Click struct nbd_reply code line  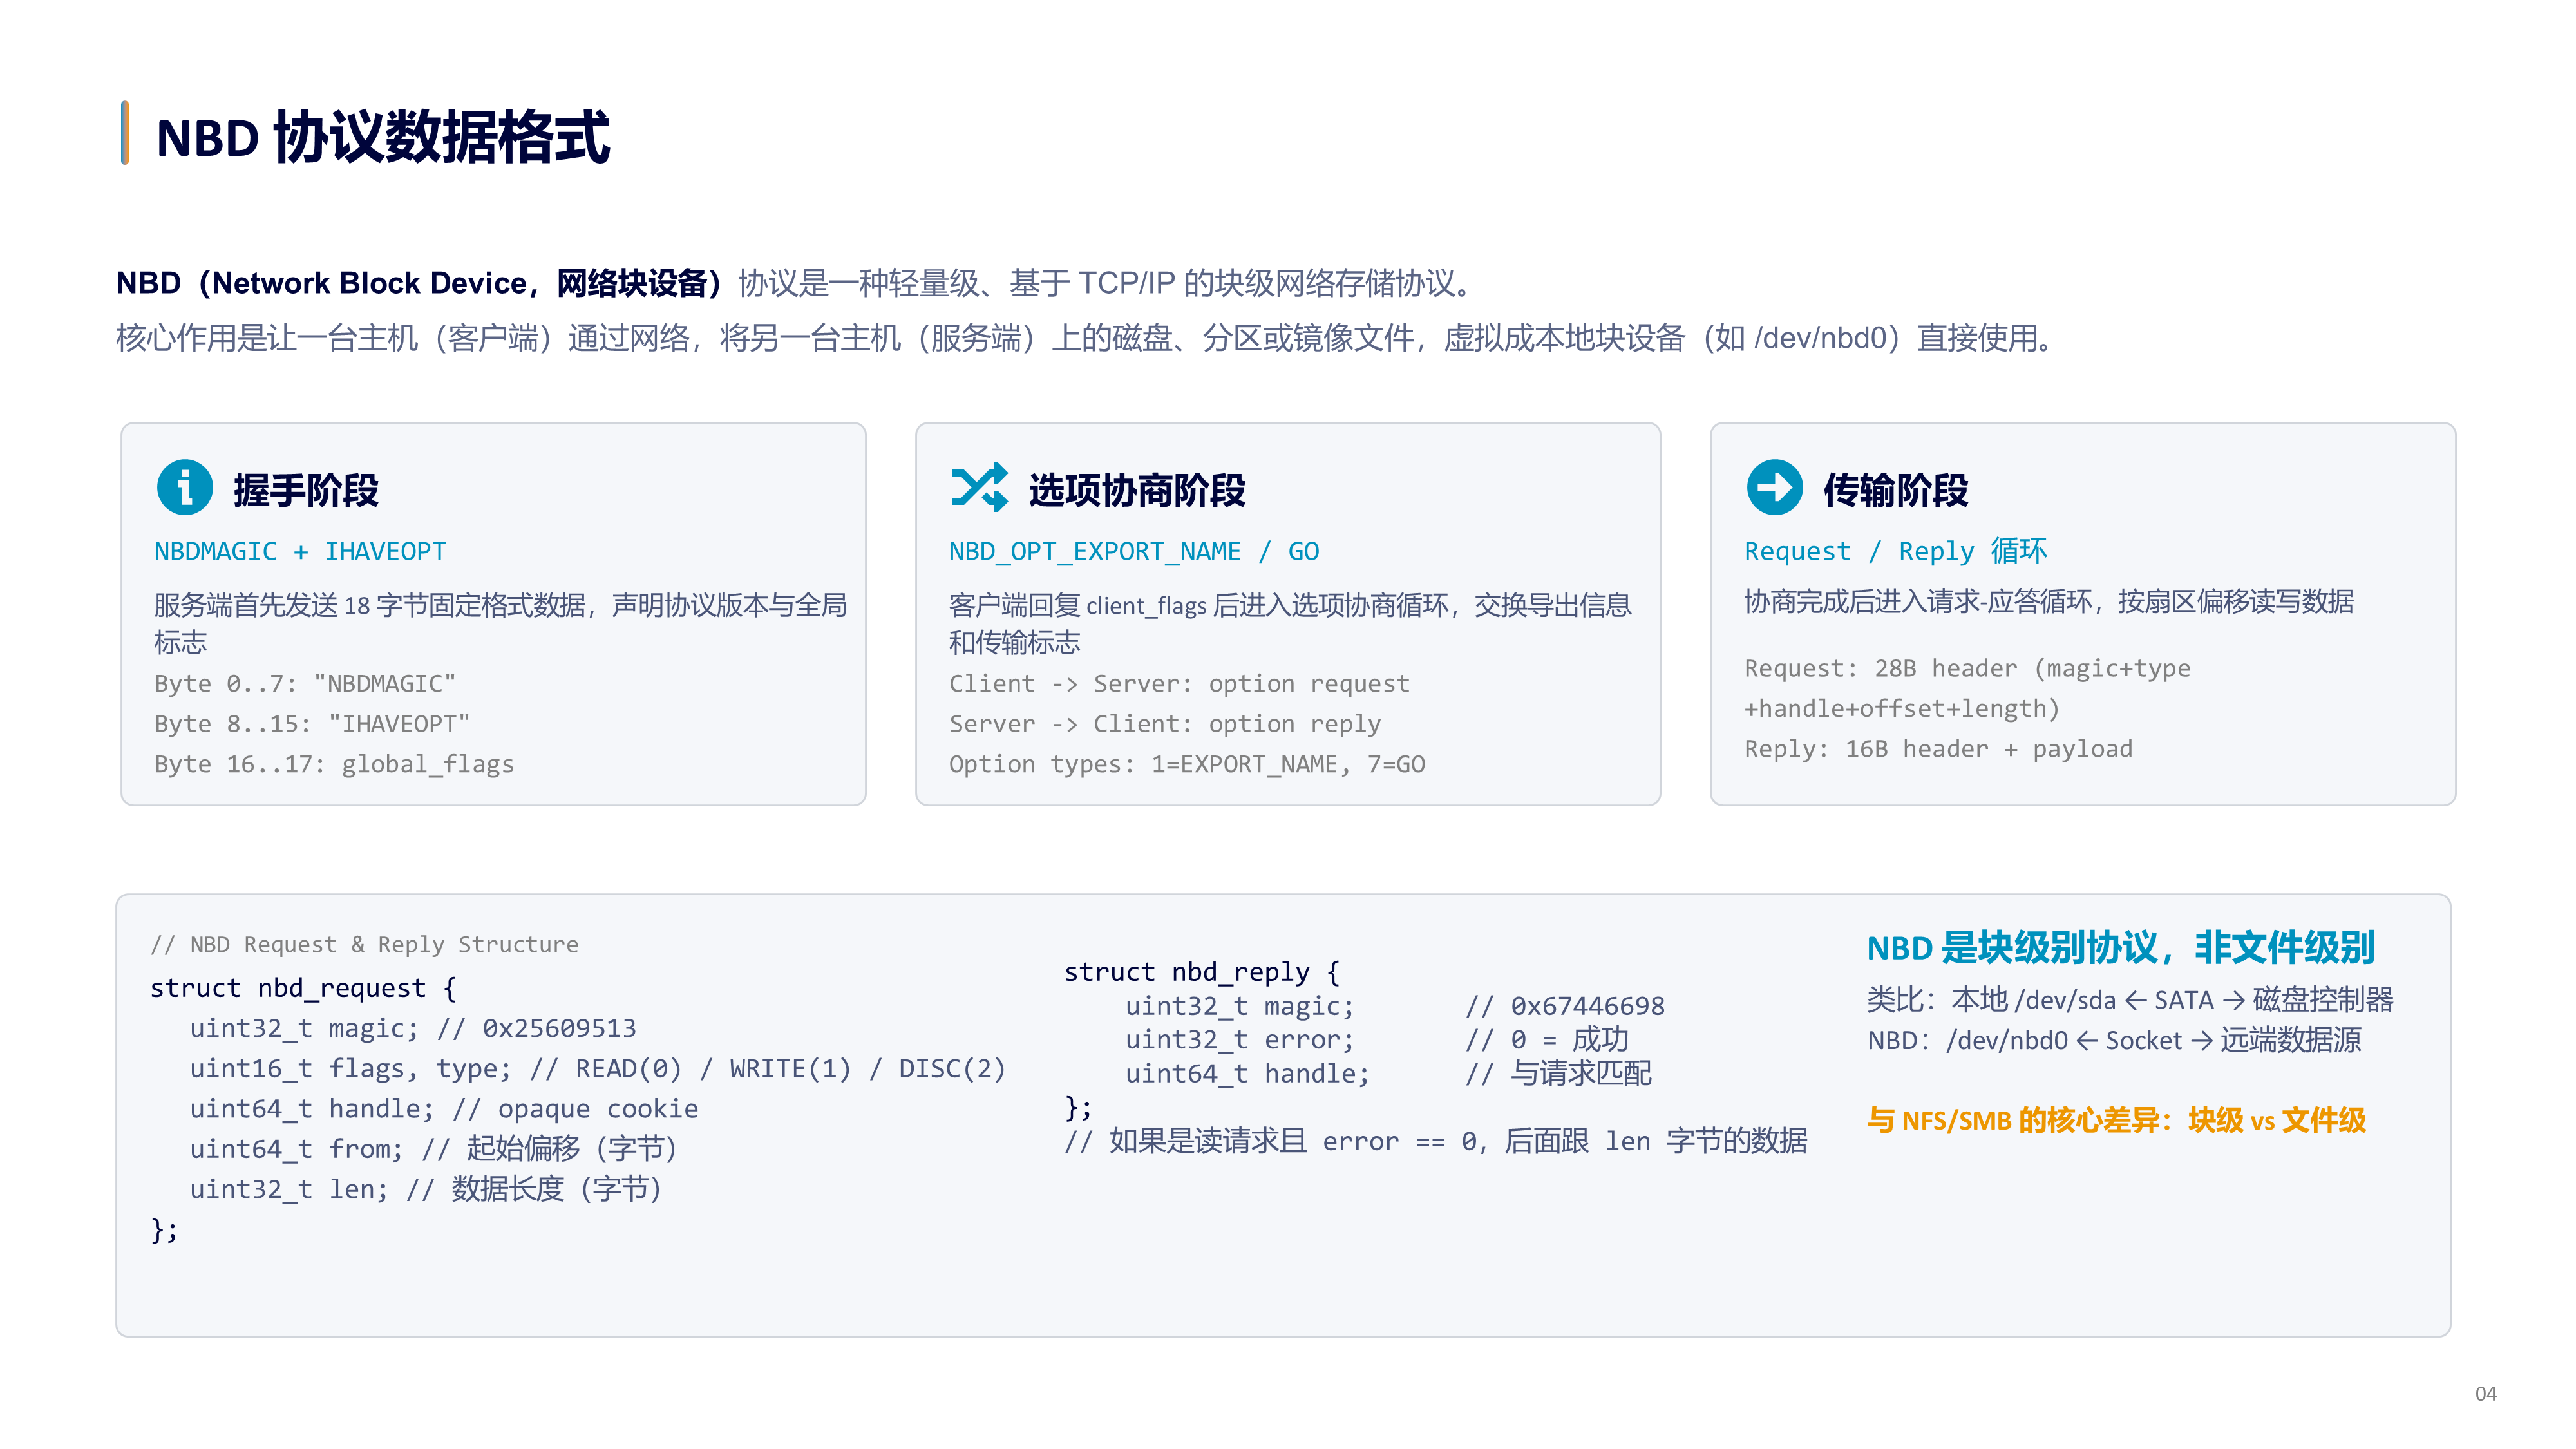pyautogui.click(x=1201, y=972)
